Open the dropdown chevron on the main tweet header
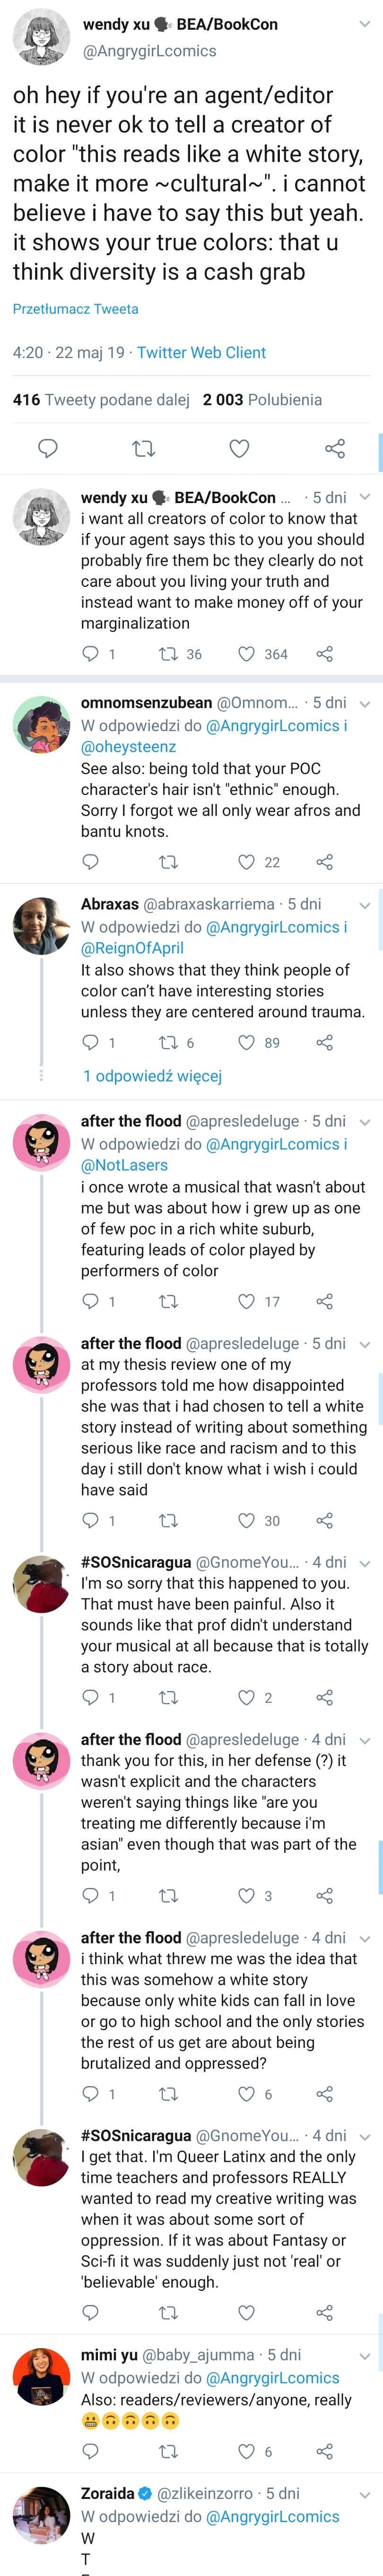 pyautogui.click(x=364, y=24)
